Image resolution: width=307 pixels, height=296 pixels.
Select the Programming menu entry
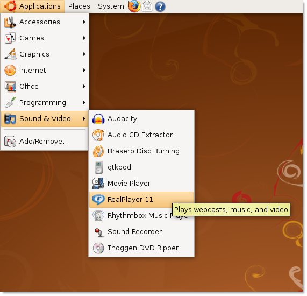coord(45,102)
